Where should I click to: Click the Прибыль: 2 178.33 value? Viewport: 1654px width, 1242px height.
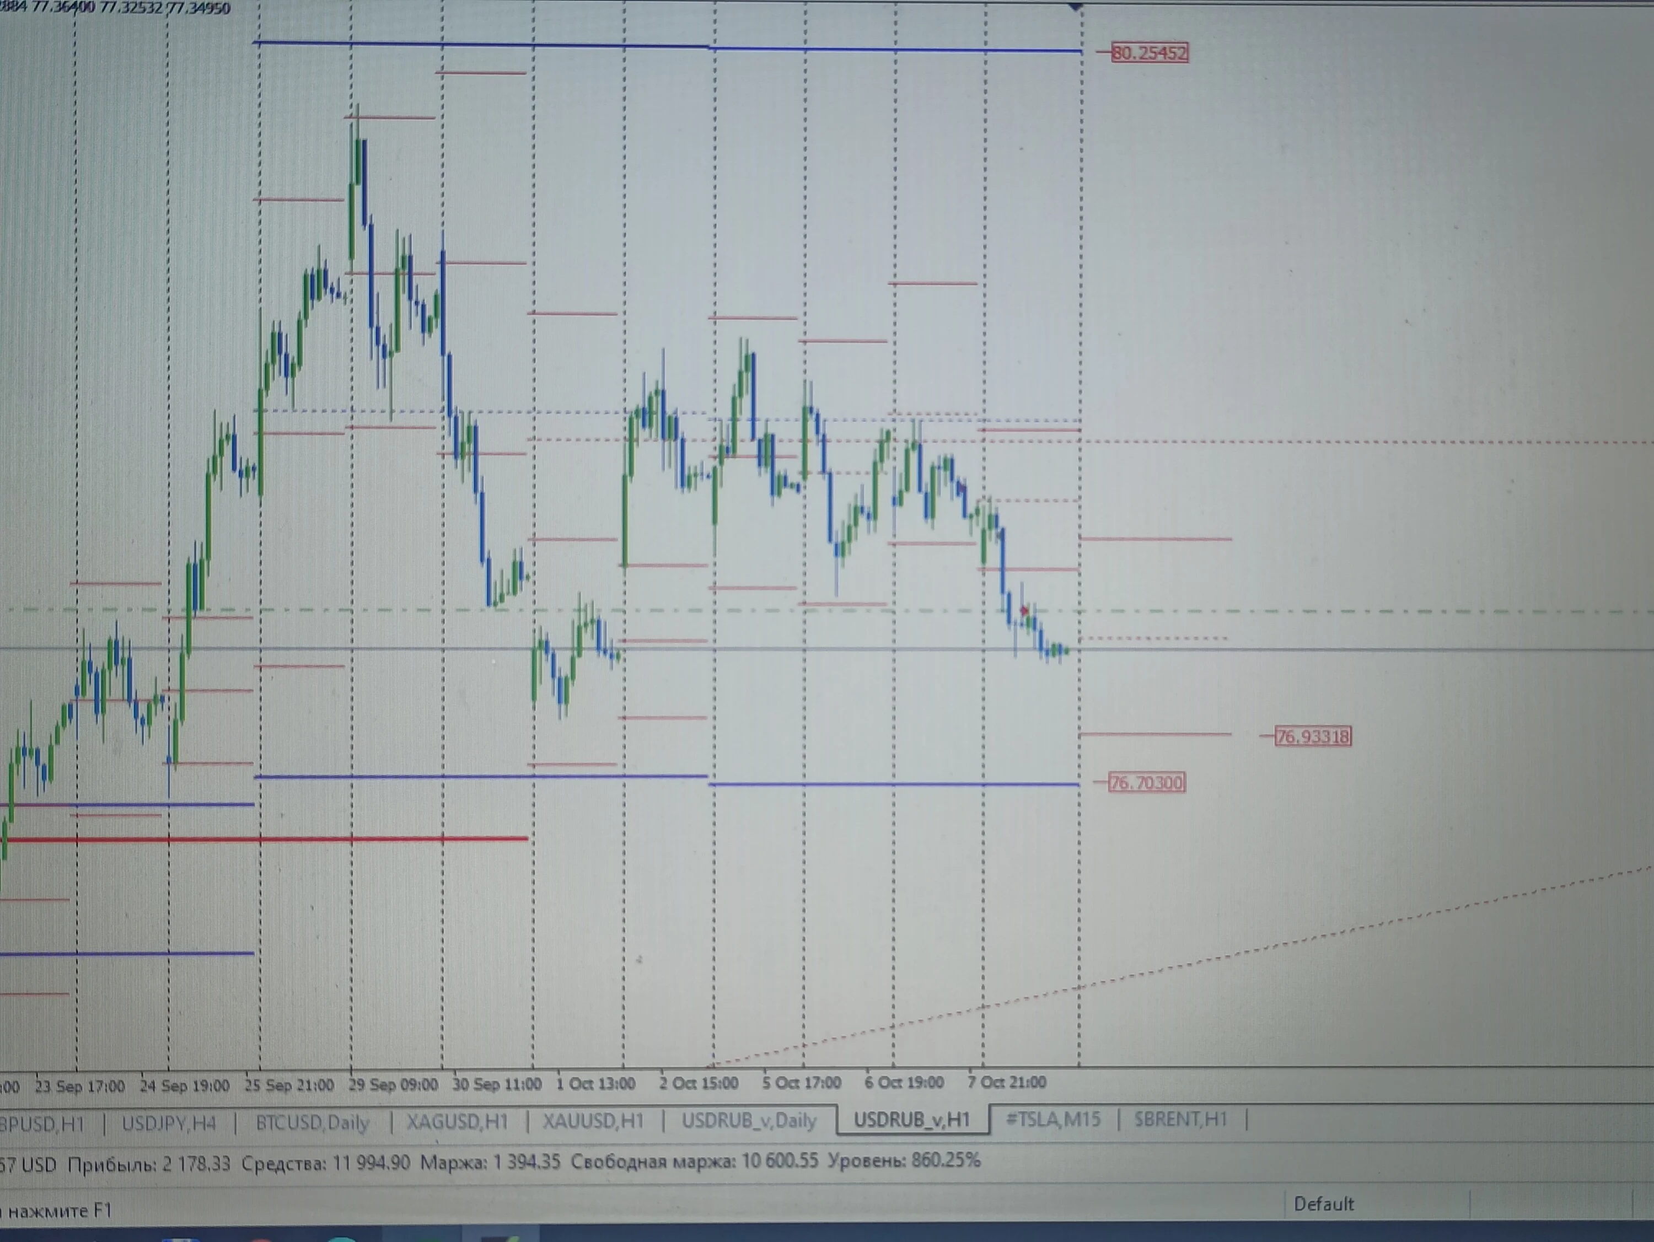click(x=149, y=1164)
